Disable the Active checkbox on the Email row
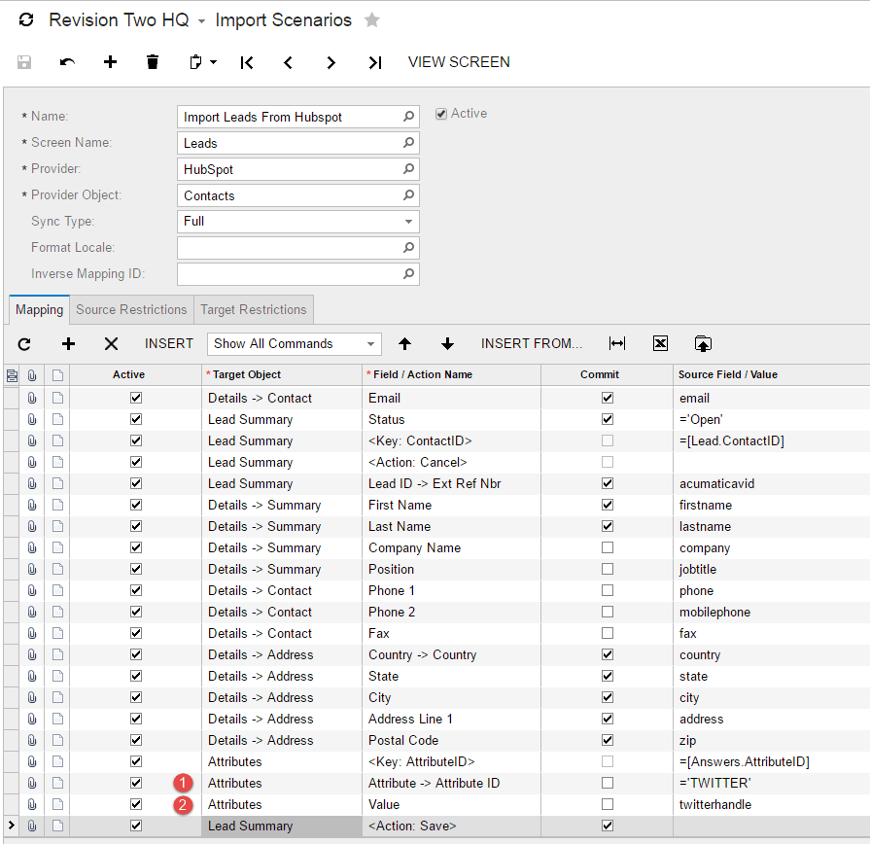This screenshot has height=844, width=870. point(135,398)
